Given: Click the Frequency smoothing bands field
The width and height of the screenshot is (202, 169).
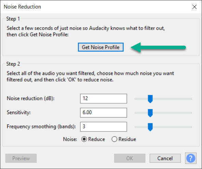Looking at the screenshot, I should (x=103, y=127).
